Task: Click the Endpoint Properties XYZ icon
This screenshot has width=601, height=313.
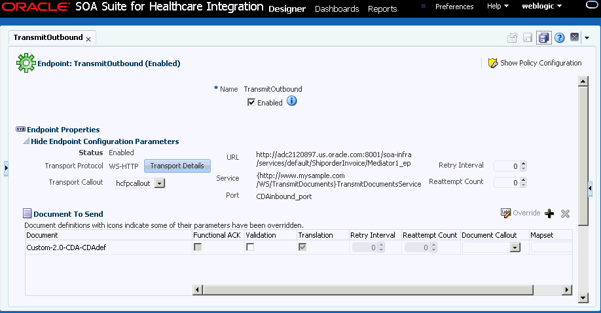Action: (20, 129)
